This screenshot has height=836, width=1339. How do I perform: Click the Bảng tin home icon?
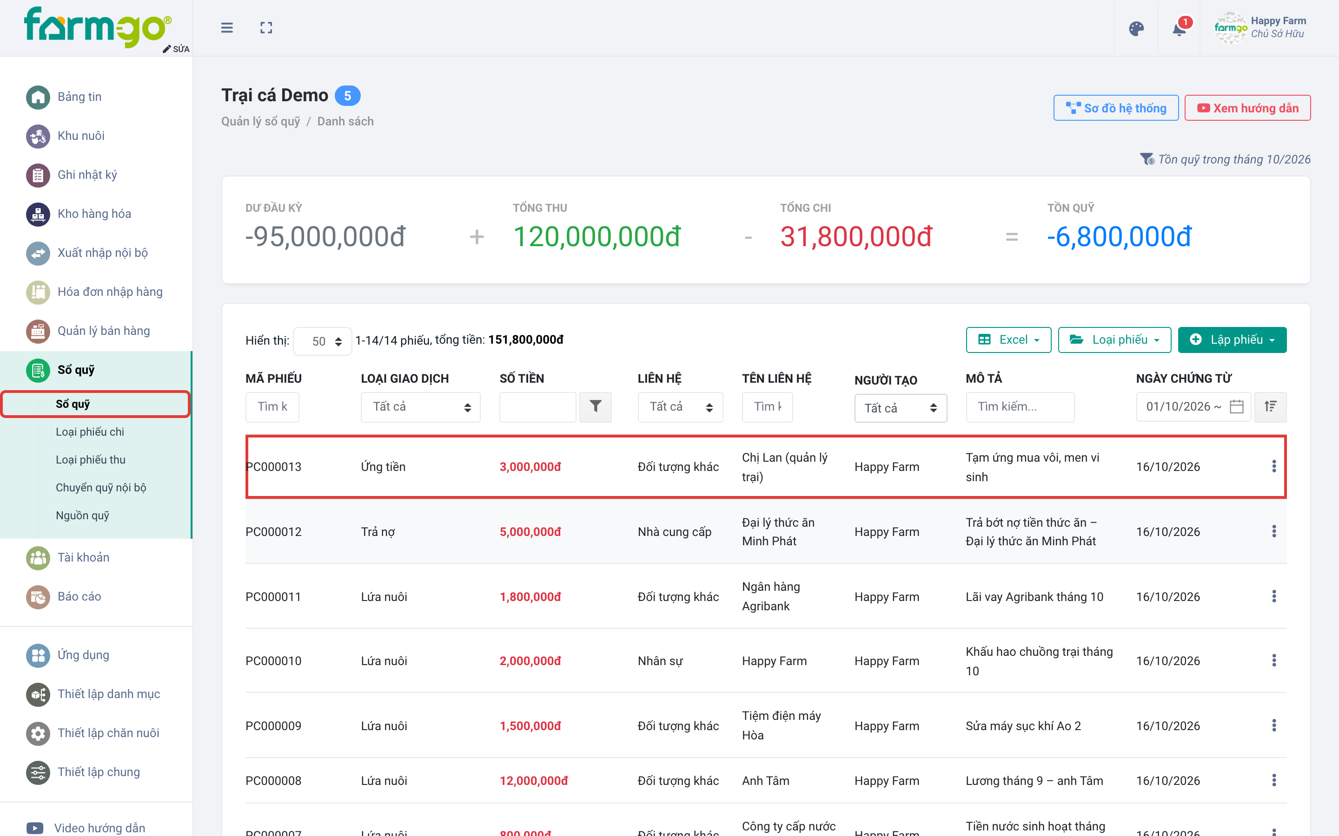click(38, 98)
